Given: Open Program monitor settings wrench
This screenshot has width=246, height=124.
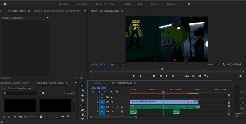Looking at the screenshot, I should (x=224, y=64).
